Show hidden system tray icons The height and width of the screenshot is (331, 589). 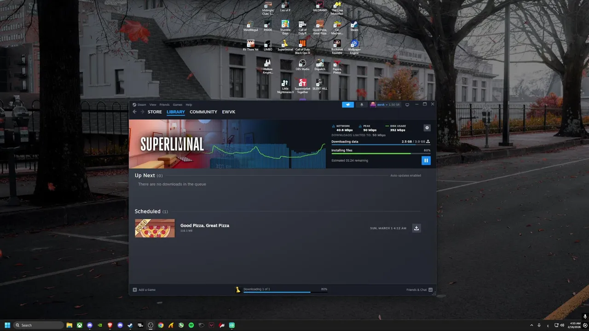tap(531, 325)
